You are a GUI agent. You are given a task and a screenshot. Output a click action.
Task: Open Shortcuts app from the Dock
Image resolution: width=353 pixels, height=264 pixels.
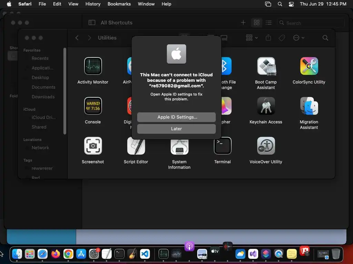pyautogui.click(x=266, y=254)
